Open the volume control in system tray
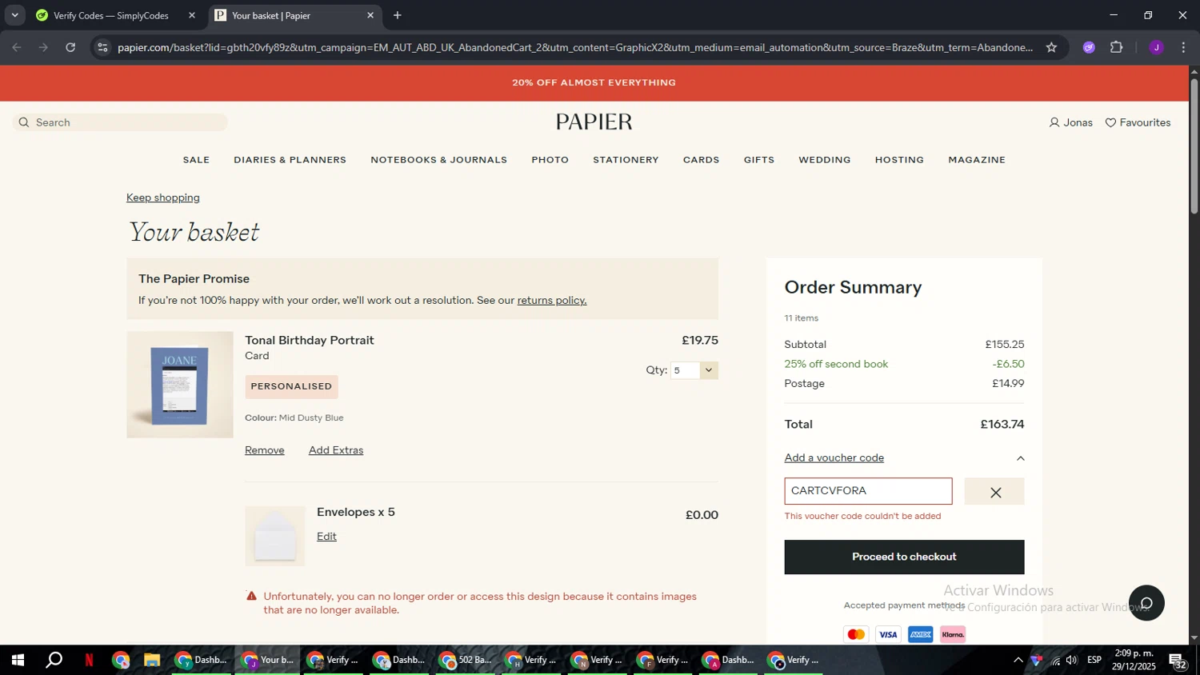Viewport: 1200px width, 675px height. [1072, 661]
